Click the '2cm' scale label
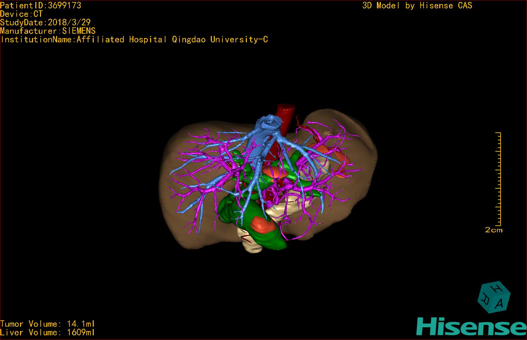 494,230
